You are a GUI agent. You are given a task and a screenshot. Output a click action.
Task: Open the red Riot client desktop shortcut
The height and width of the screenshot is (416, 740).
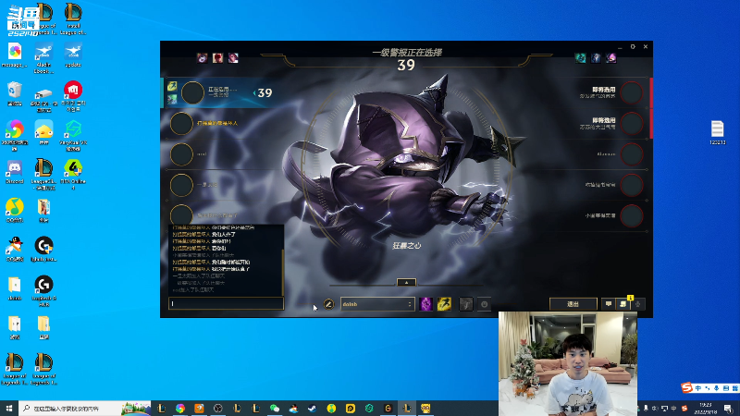click(x=73, y=96)
